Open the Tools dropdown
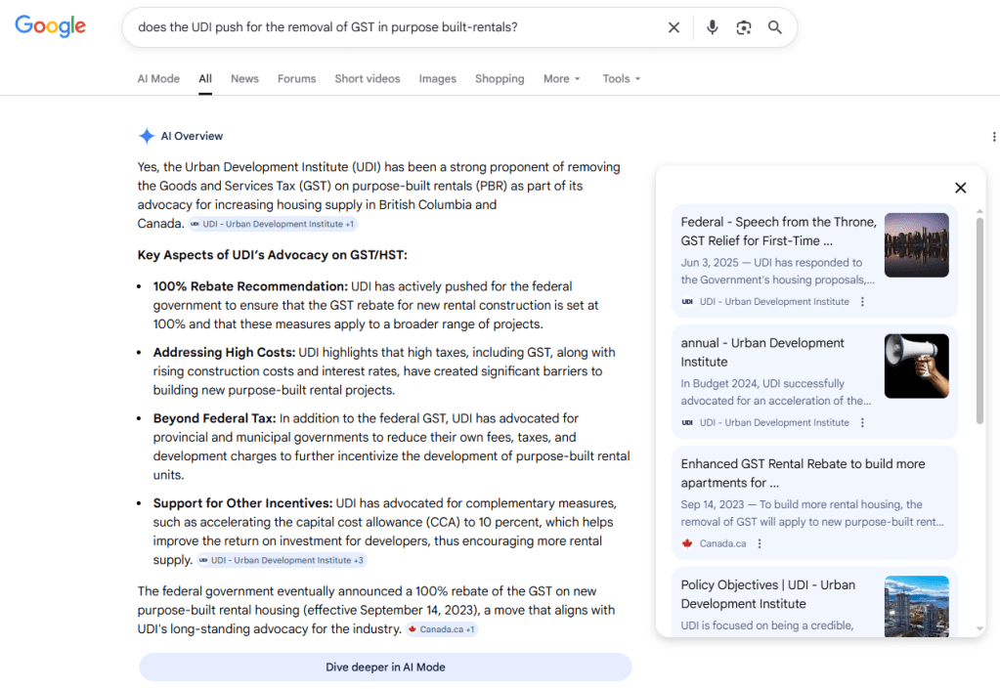This screenshot has width=1000, height=689. click(622, 79)
